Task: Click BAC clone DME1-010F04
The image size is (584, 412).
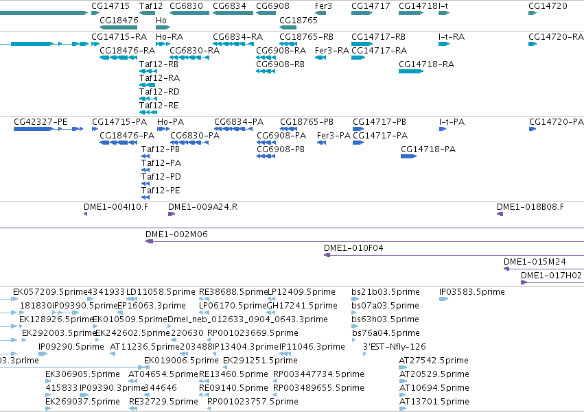Action: [353, 248]
